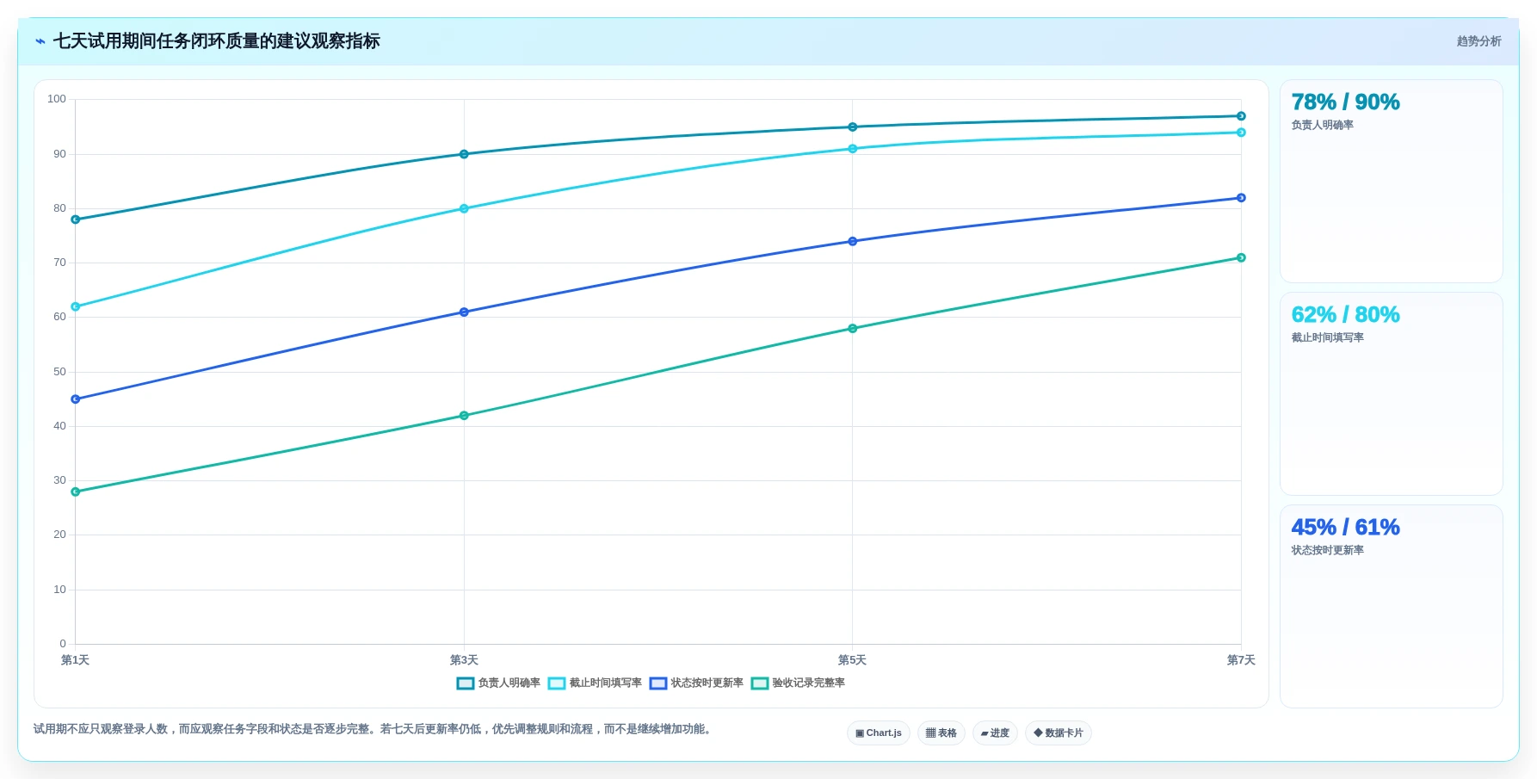Click 验收记录完整率 data point at 第7天
Viewport: 1537px width, 779px height.
(1241, 257)
